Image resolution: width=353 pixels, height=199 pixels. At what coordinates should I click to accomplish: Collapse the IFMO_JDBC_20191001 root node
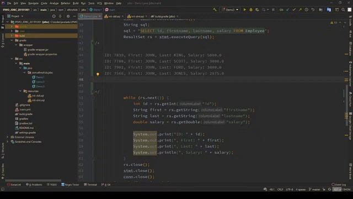pyautogui.click(x=8, y=22)
